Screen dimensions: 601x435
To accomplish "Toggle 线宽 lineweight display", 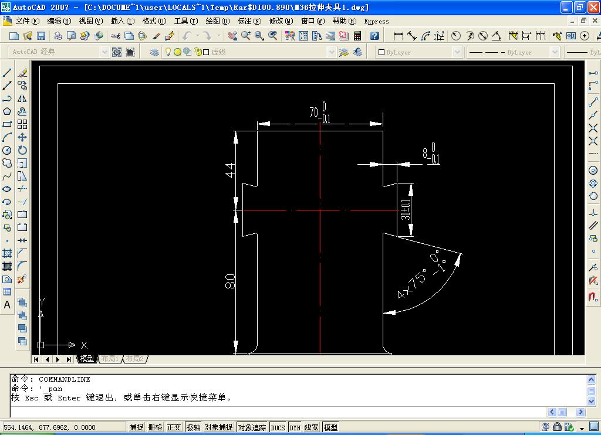I will click(312, 427).
